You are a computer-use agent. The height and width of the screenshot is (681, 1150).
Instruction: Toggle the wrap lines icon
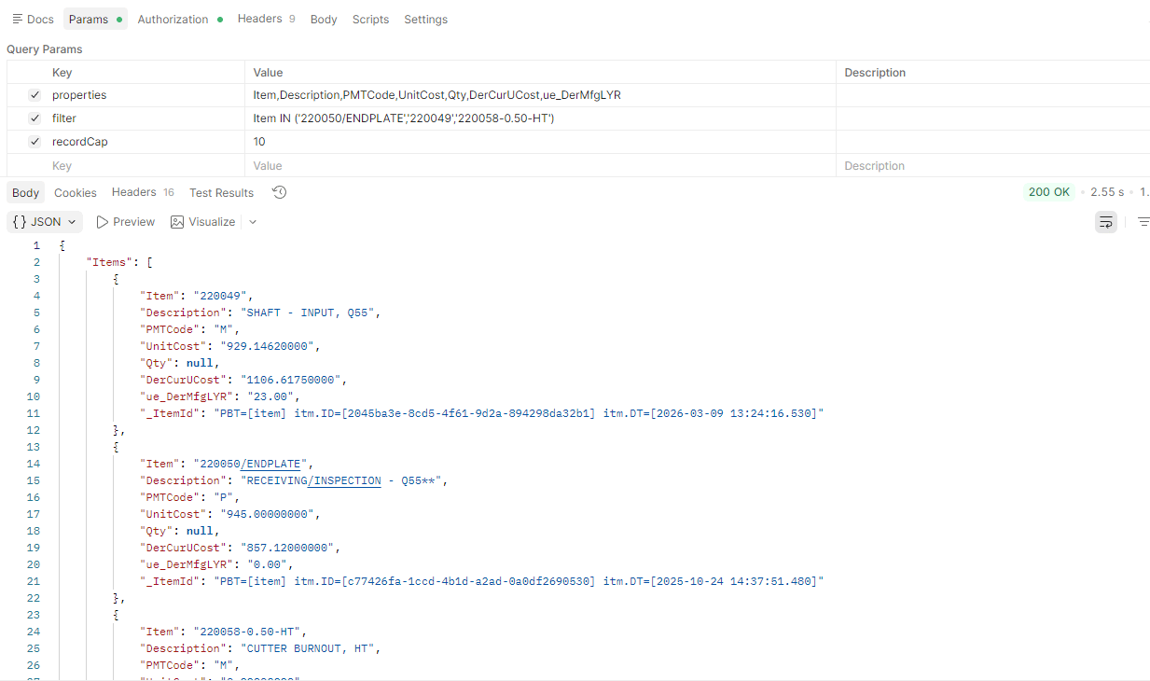coord(1106,222)
